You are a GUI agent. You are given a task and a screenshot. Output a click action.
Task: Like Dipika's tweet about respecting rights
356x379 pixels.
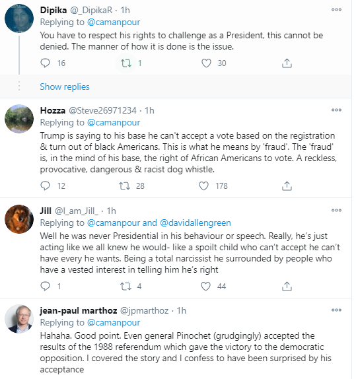coord(206,63)
